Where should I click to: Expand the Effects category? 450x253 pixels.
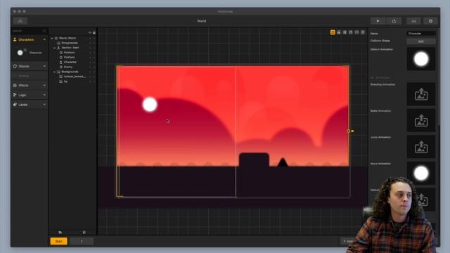pyautogui.click(x=44, y=86)
